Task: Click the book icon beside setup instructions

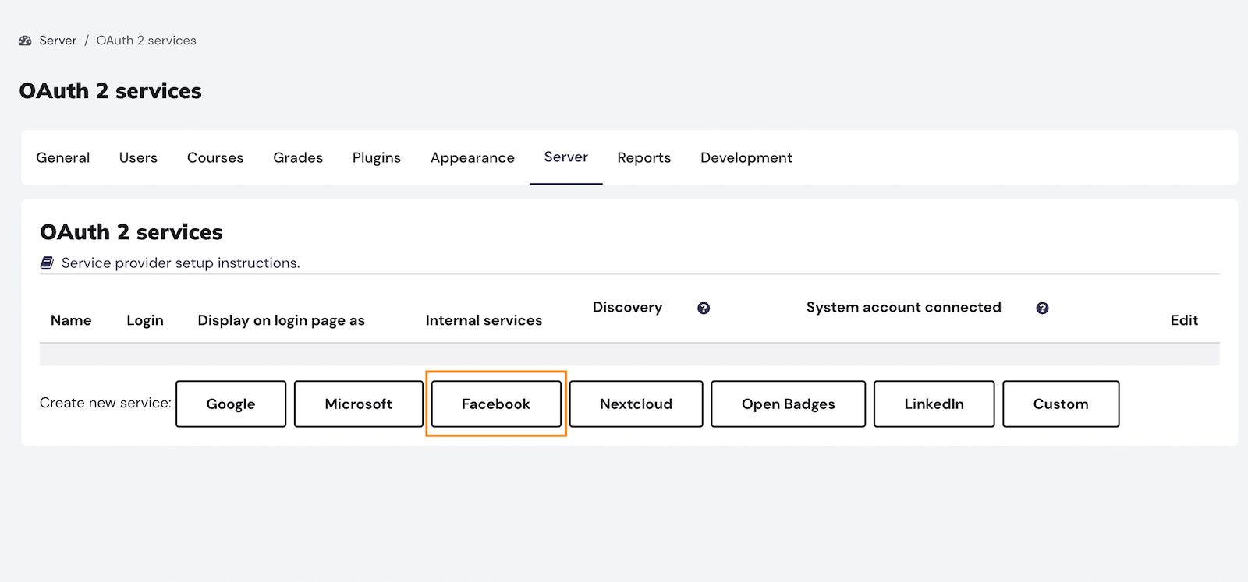Action: click(x=47, y=263)
